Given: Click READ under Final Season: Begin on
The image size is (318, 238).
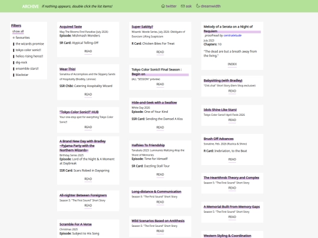Looking at the screenshot, I should point(160,84).
